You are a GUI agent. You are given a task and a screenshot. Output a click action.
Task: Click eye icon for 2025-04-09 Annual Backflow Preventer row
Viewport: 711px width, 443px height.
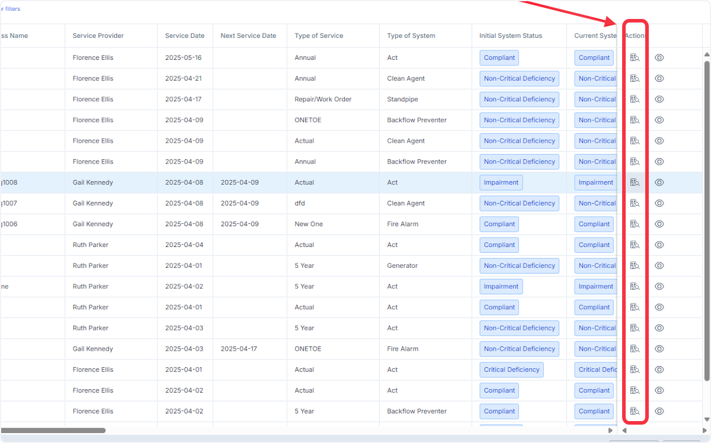[x=659, y=161]
